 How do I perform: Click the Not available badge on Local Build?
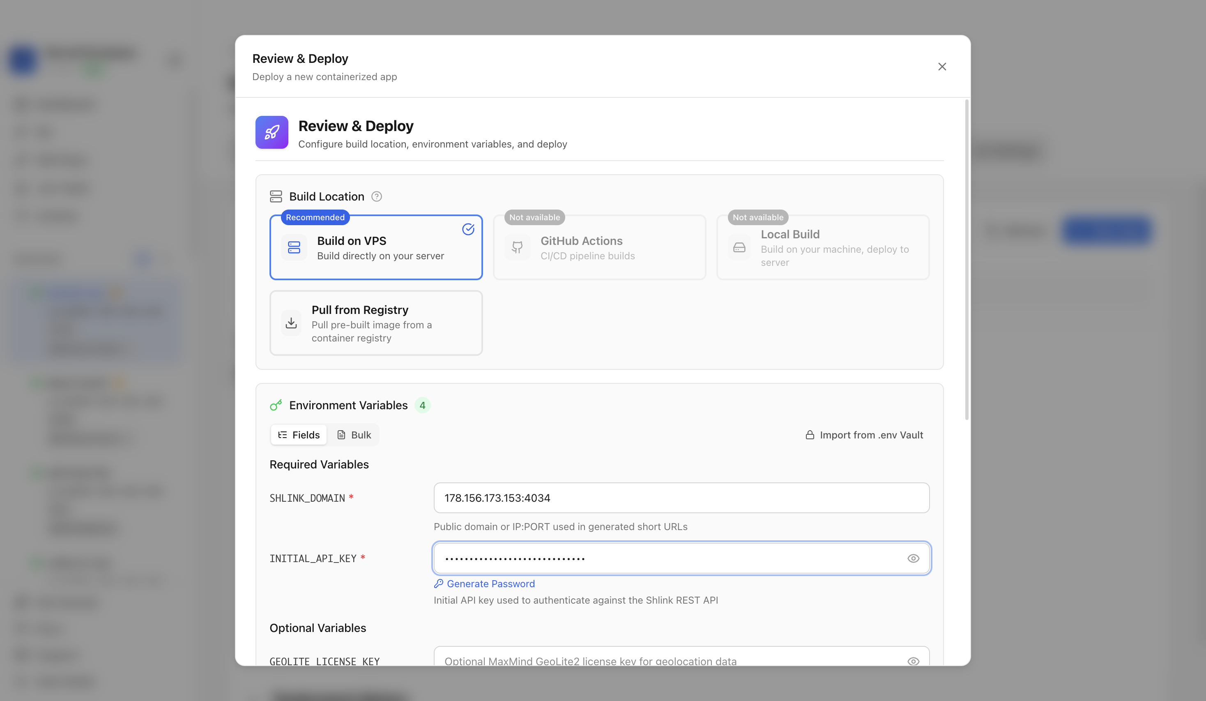[758, 217]
